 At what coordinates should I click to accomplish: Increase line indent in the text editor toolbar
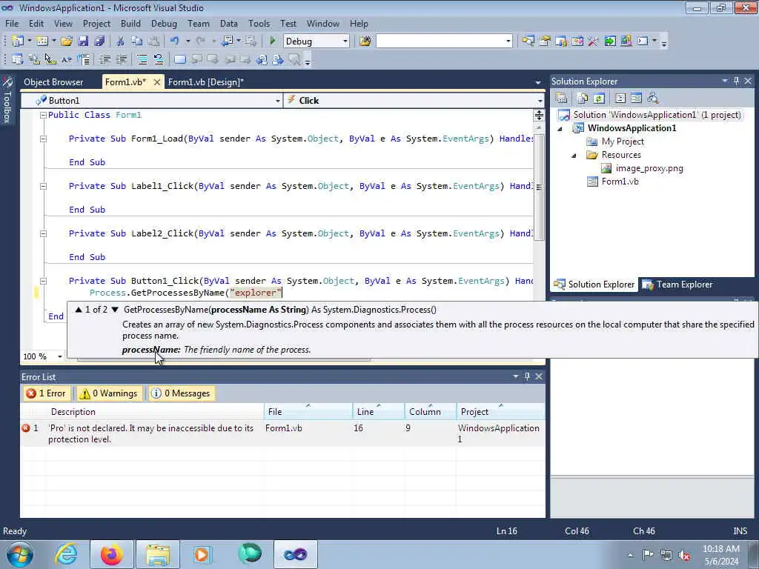pos(121,59)
